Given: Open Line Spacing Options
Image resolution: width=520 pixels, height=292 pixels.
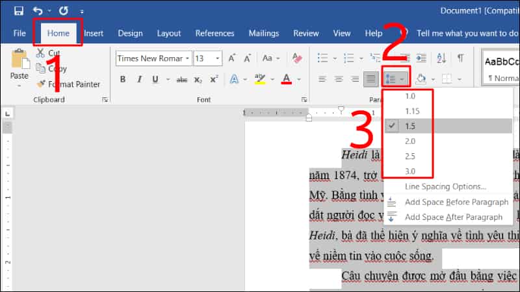Looking at the screenshot, I should 445,187.
